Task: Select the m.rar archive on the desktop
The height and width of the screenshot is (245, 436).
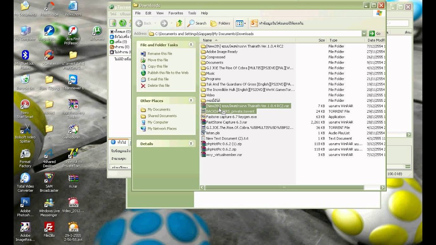Action: [x=73, y=180]
